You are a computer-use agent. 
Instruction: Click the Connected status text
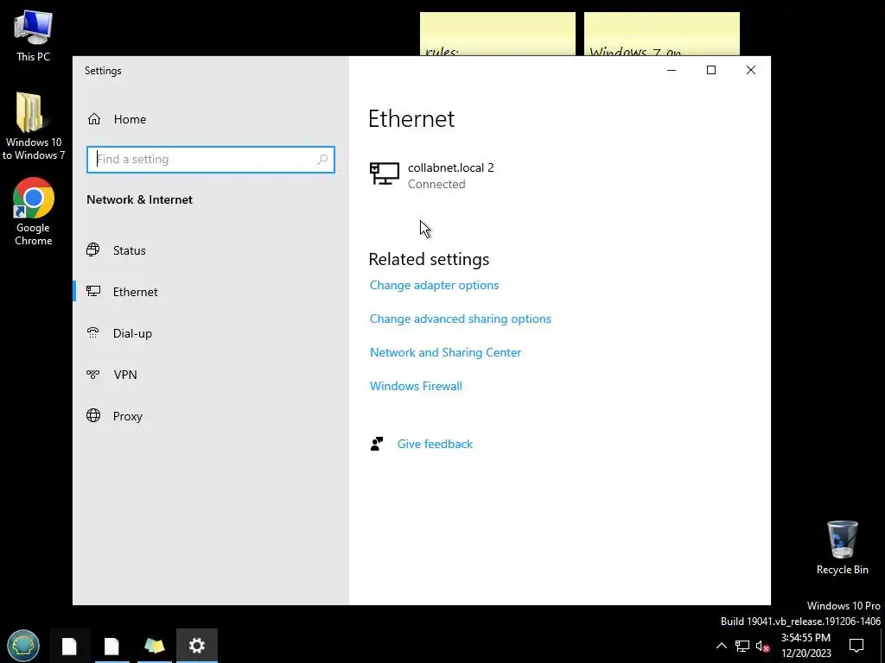click(436, 184)
